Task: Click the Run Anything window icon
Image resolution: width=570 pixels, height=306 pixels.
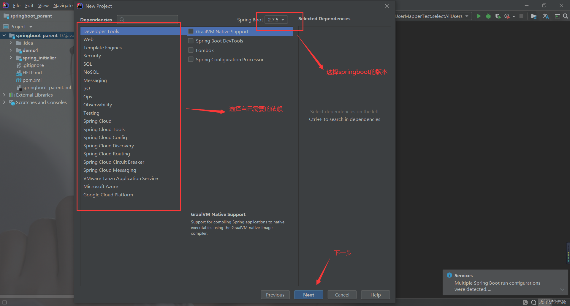Action: (x=558, y=16)
